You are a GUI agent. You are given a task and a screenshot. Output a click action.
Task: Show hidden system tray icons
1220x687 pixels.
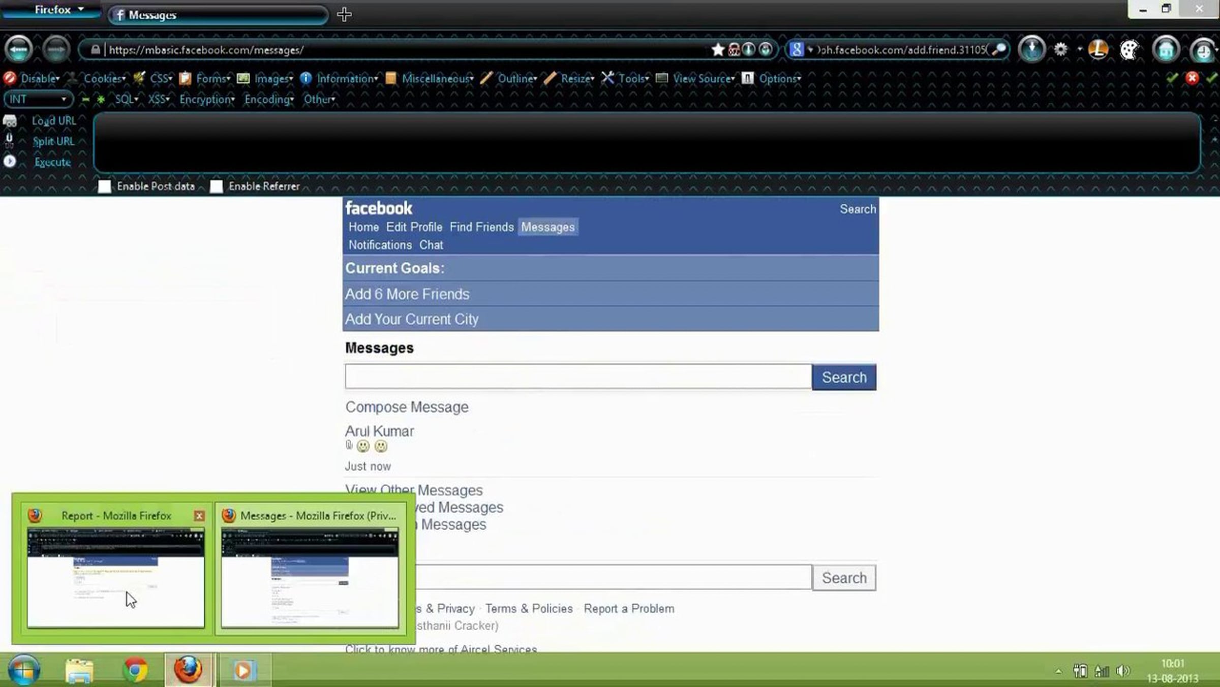click(1058, 671)
